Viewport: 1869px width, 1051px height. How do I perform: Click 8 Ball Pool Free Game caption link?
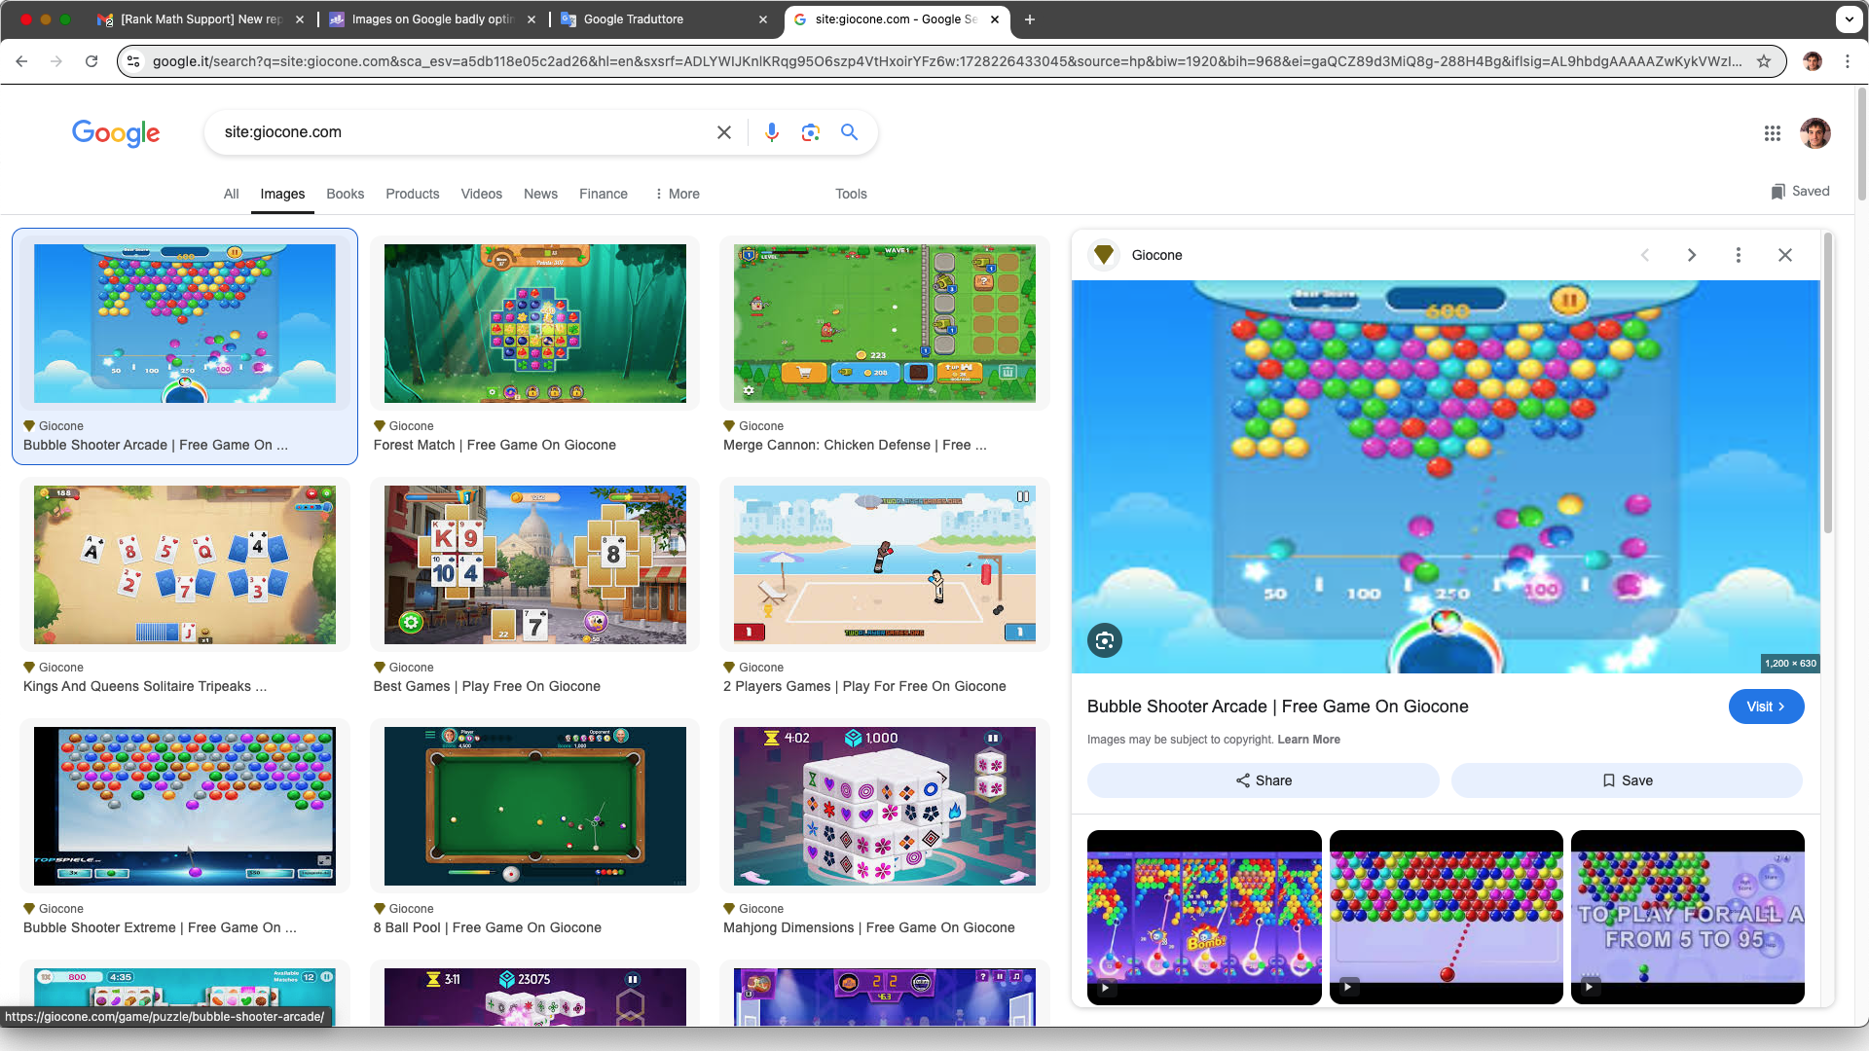[x=487, y=927]
